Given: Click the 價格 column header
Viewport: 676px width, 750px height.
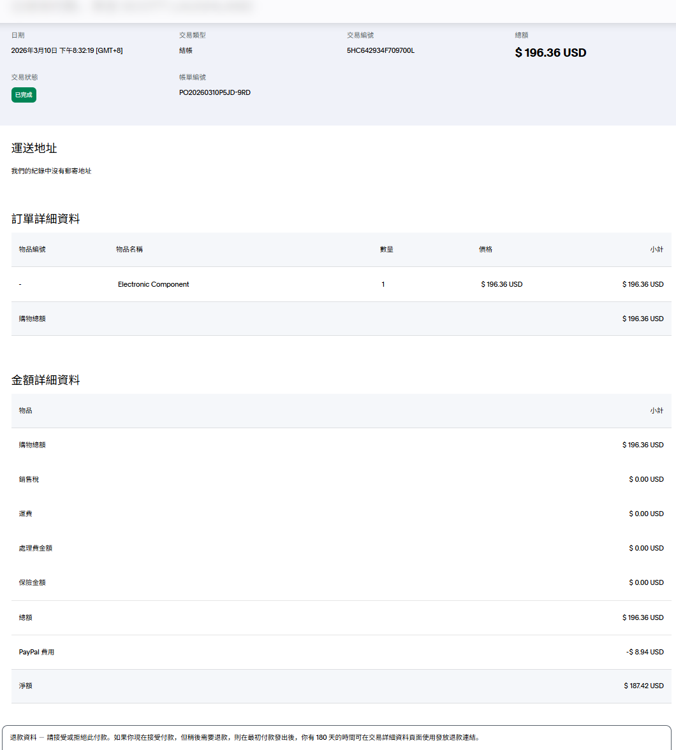Looking at the screenshot, I should point(485,249).
